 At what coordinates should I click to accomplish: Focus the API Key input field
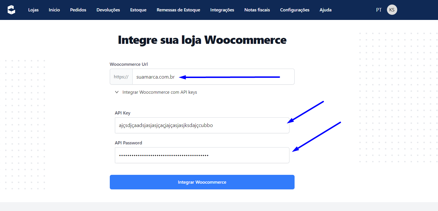202,125
